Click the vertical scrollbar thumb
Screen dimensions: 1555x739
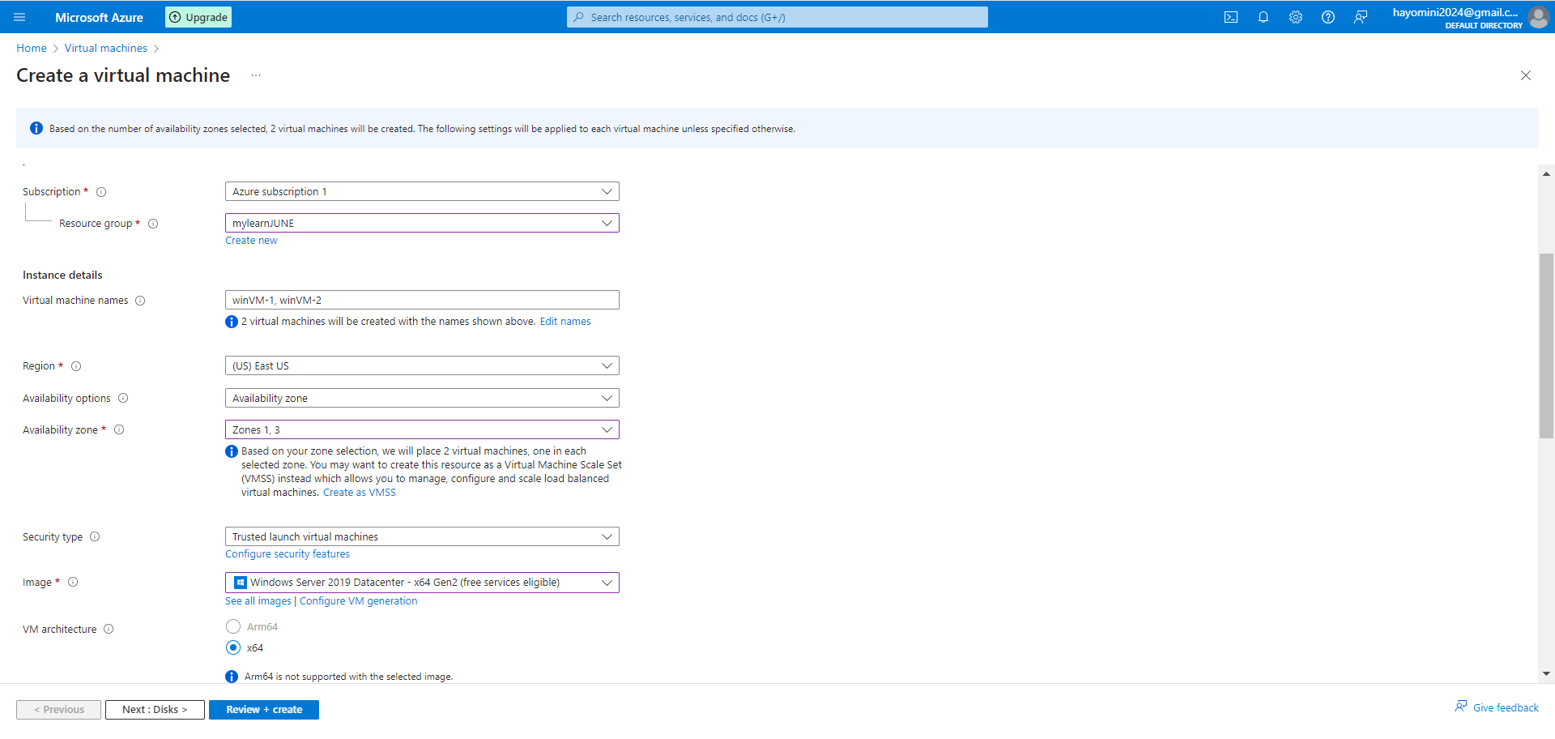(1547, 346)
